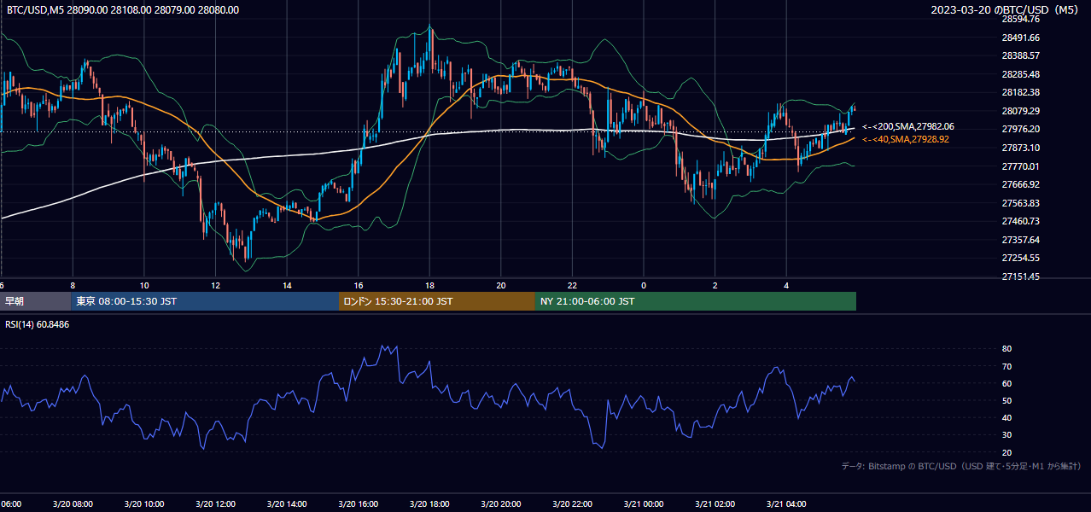Image resolution: width=1091 pixels, height=512 pixels.
Task: Click hour label 14 under price chart
Action: click(x=287, y=286)
